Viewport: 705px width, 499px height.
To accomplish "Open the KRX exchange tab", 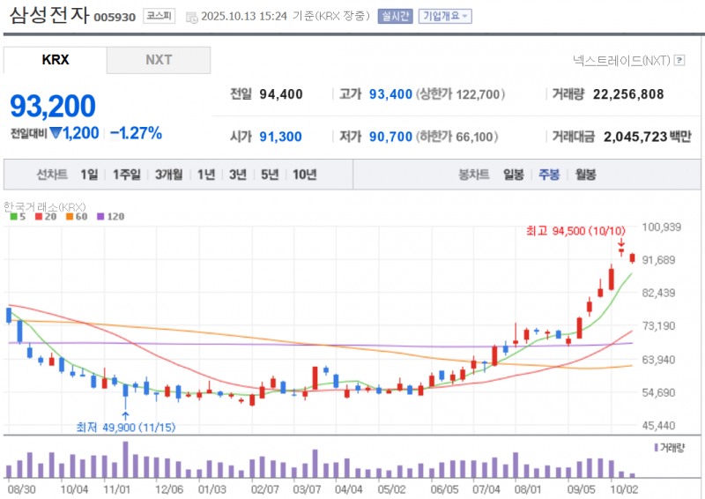I will (x=56, y=60).
